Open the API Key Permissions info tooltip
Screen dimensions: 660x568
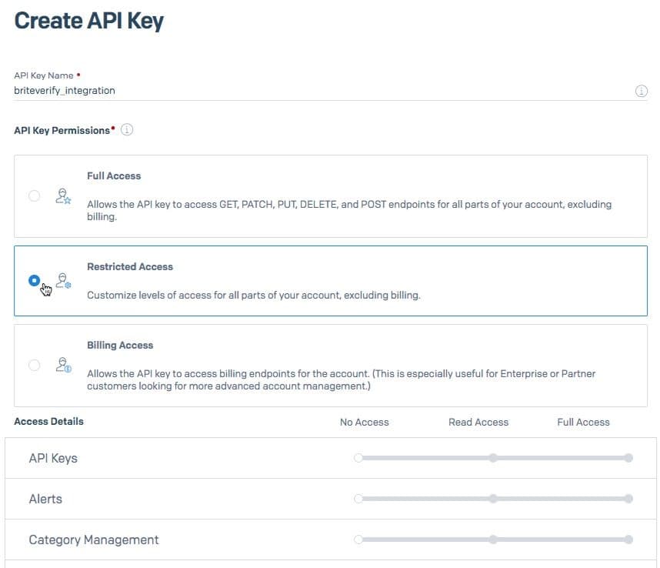tap(126, 129)
